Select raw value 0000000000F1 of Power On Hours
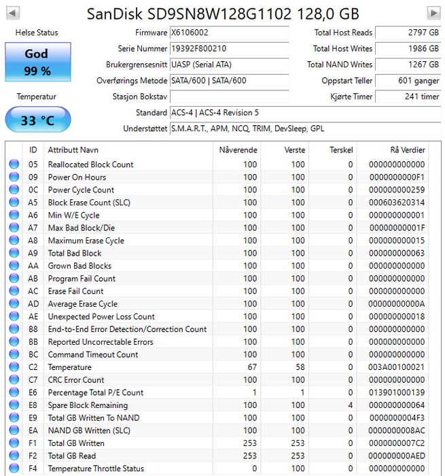 point(397,177)
